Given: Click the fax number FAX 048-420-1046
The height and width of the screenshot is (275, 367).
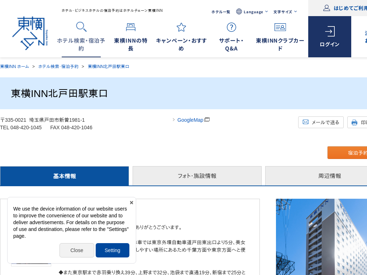Looking at the screenshot, I should coord(71,127).
